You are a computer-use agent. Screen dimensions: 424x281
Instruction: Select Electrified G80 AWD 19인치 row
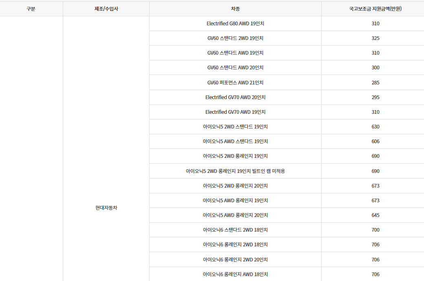tap(235, 24)
